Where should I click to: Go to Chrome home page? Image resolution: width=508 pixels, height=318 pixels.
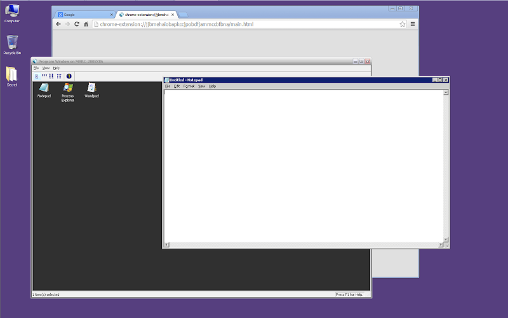86,24
